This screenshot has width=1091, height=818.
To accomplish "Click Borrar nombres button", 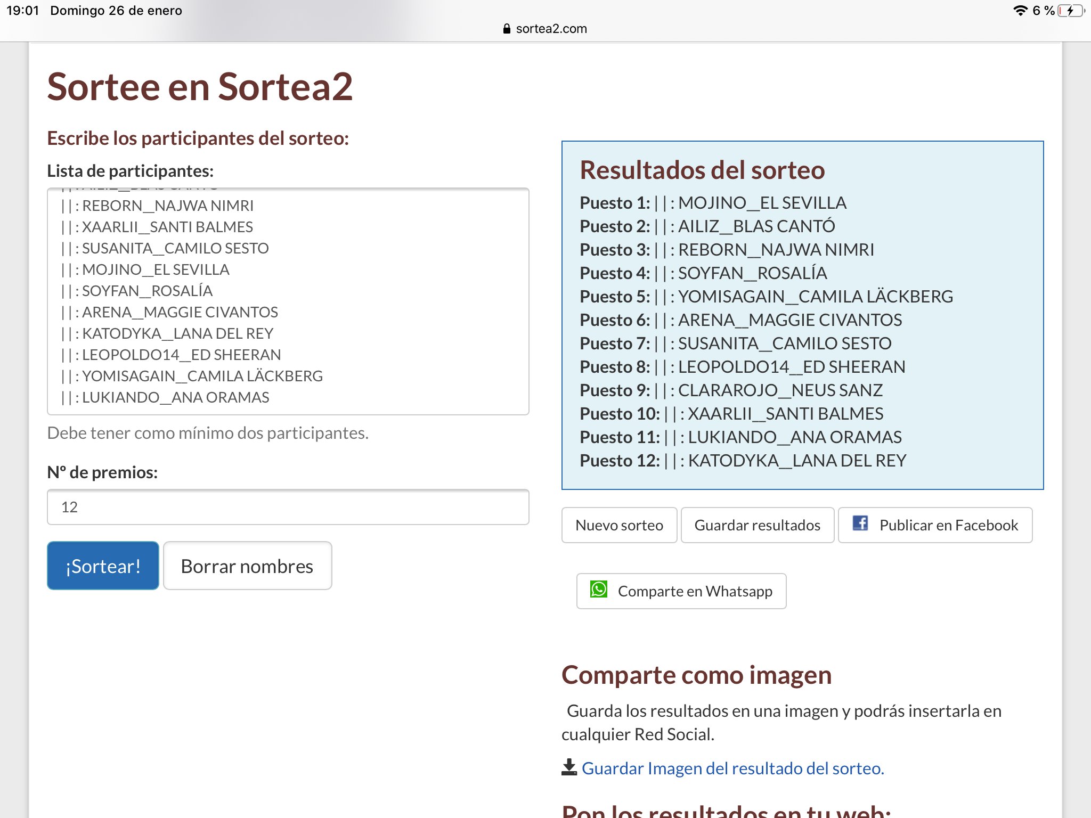I will pyautogui.click(x=247, y=566).
